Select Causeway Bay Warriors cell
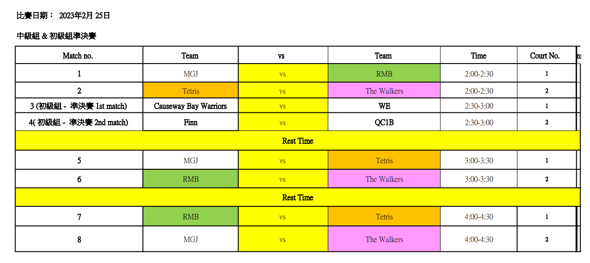 pos(191,106)
